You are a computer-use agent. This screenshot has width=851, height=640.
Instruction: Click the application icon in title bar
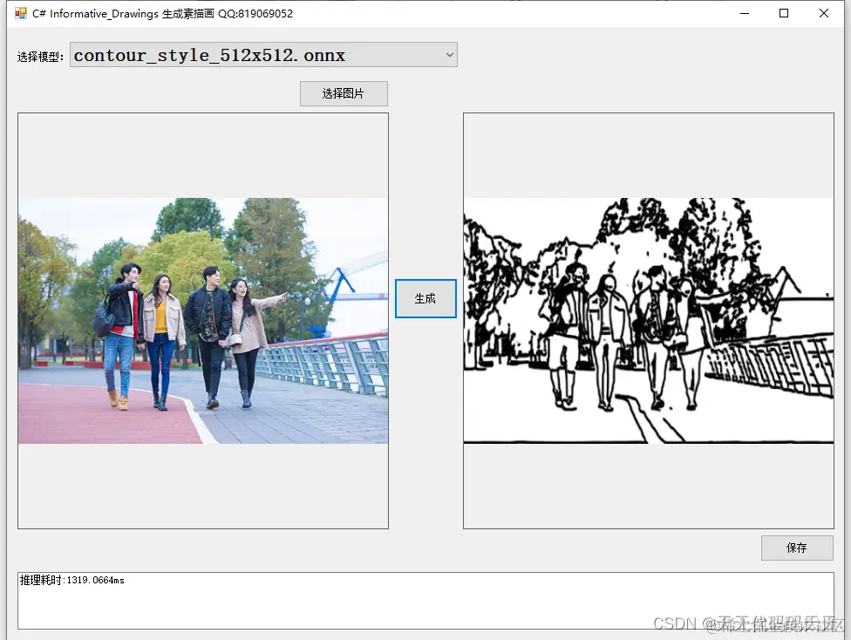tap(21, 13)
